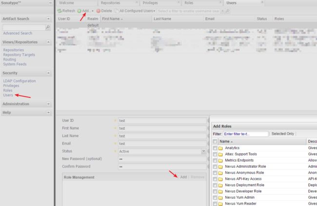
Task: Click the green Add user icon
Action: [x=79, y=11]
